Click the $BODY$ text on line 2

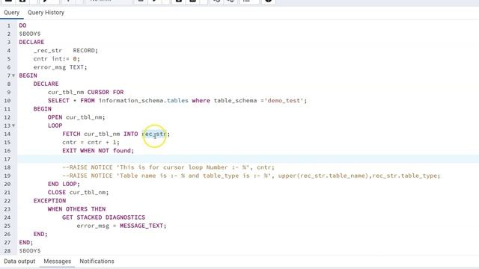click(x=30, y=34)
